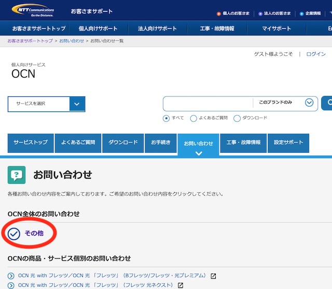Click into the search text field
The width and height of the screenshot is (332, 289).
[208, 104]
